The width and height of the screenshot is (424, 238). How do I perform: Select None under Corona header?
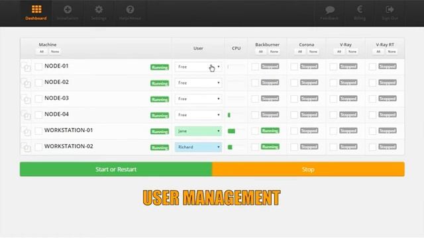click(313, 52)
